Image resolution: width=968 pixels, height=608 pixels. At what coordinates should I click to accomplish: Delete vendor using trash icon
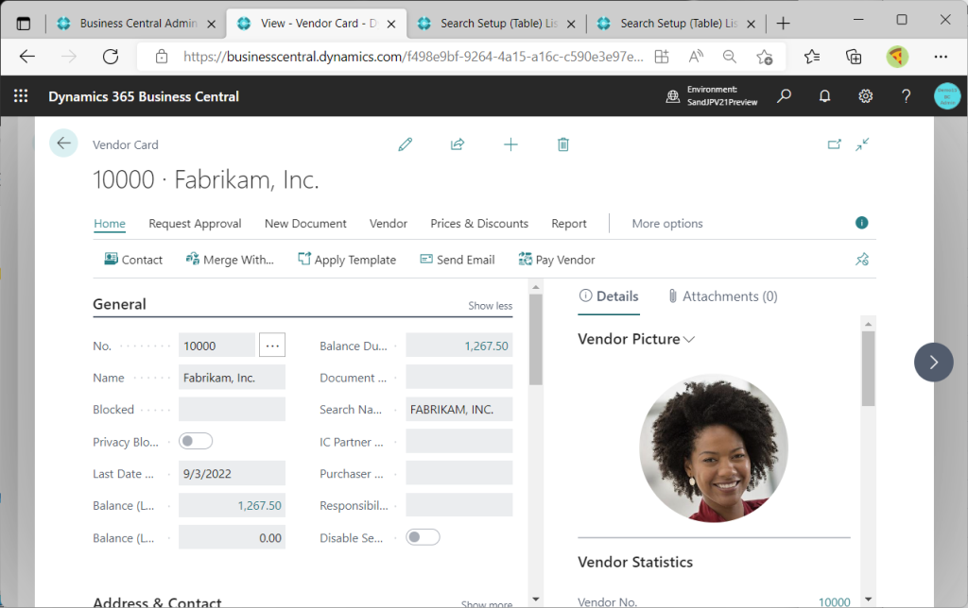[563, 144]
